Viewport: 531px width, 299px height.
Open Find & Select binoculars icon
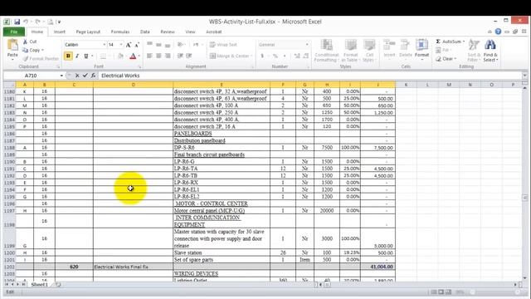pos(490,45)
